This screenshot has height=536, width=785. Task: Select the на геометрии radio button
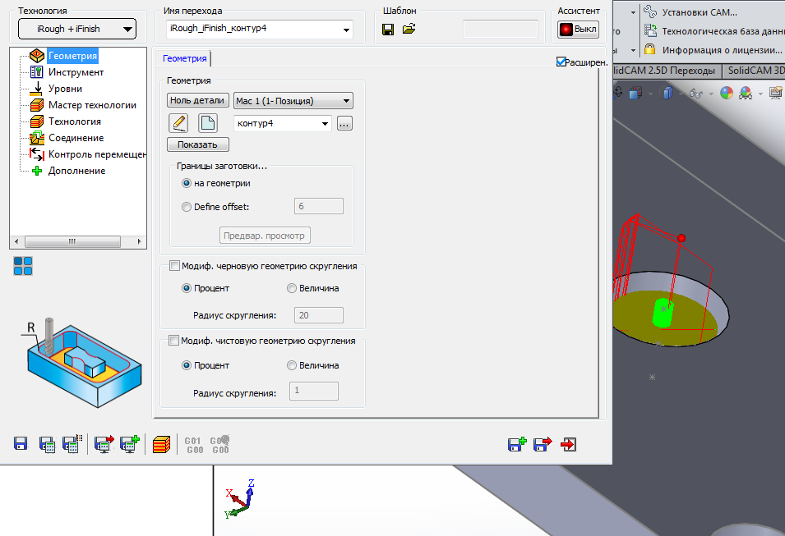coord(187,184)
